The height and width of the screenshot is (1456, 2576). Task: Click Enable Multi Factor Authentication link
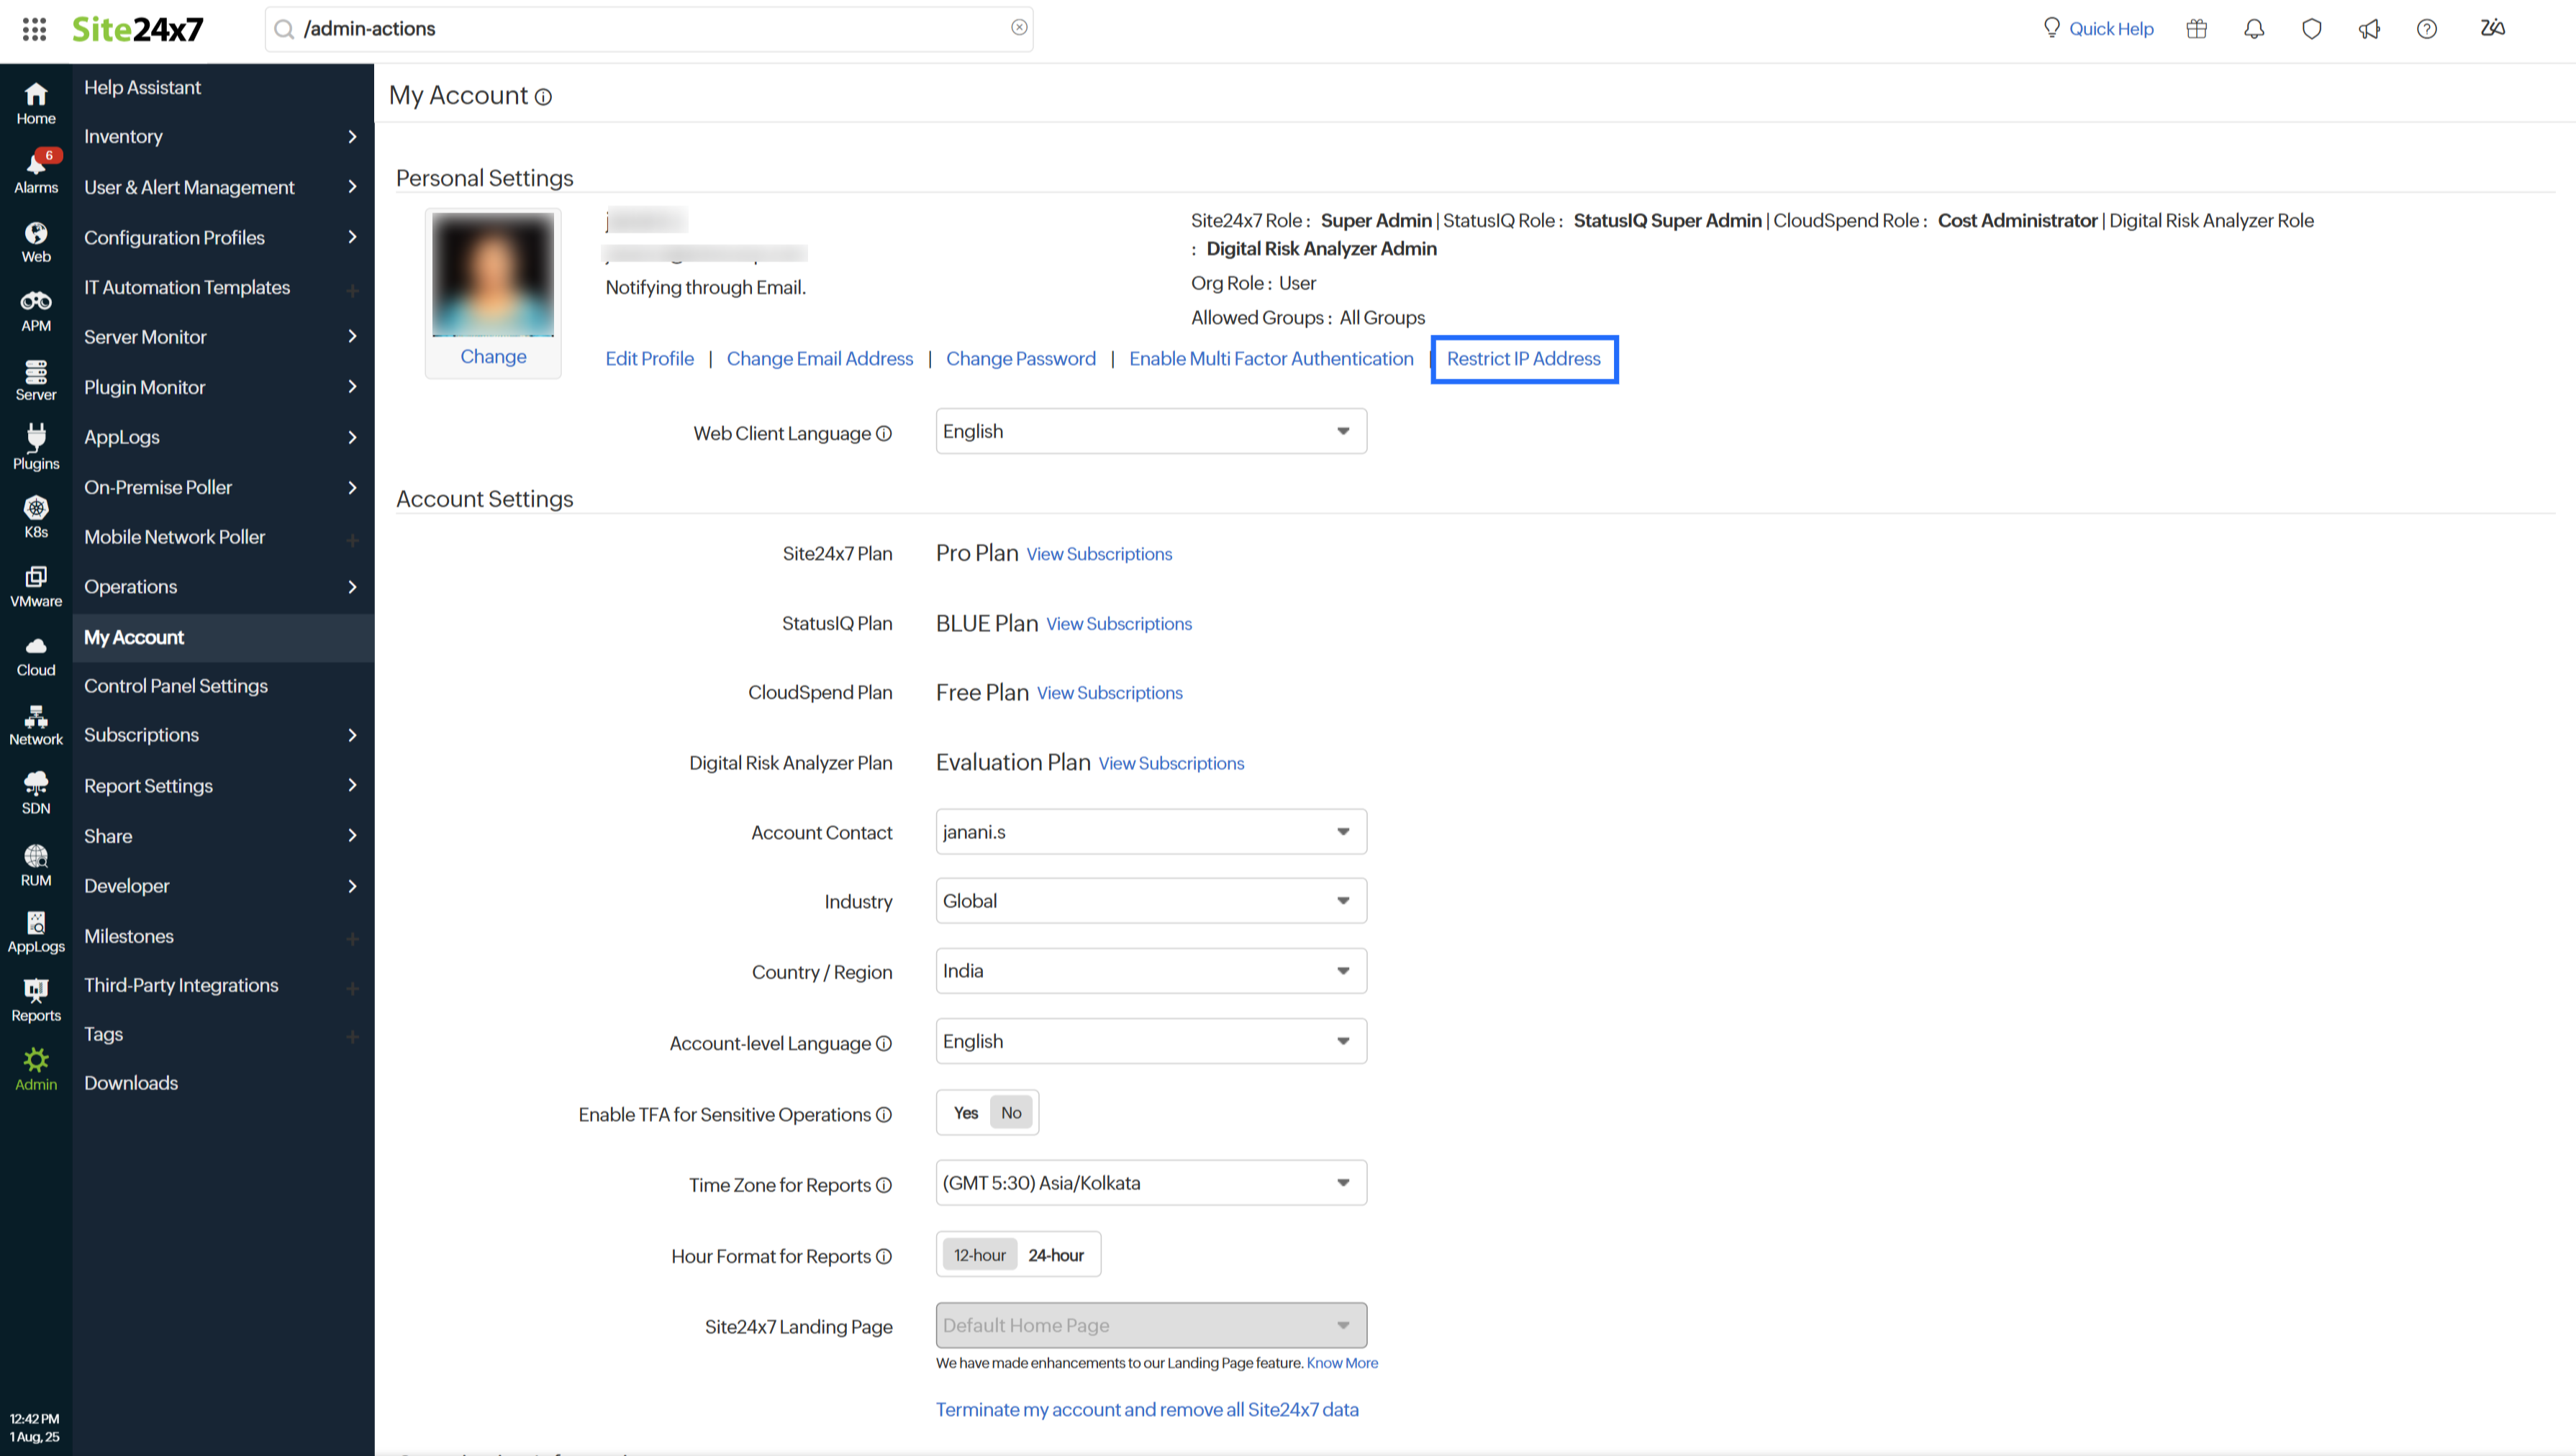click(x=1271, y=359)
